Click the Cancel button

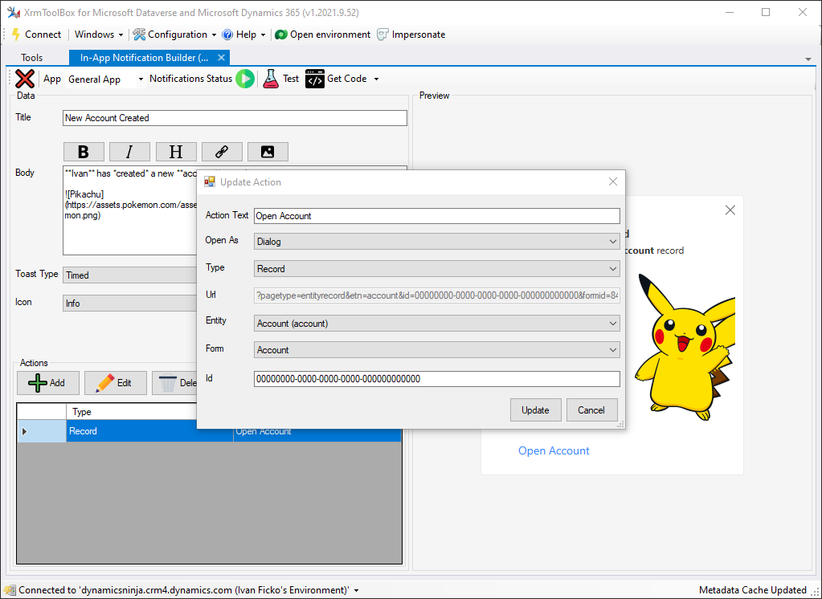tap(591, 410)
